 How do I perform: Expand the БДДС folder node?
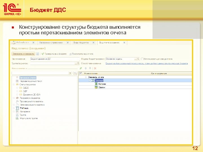click(17, 88)
